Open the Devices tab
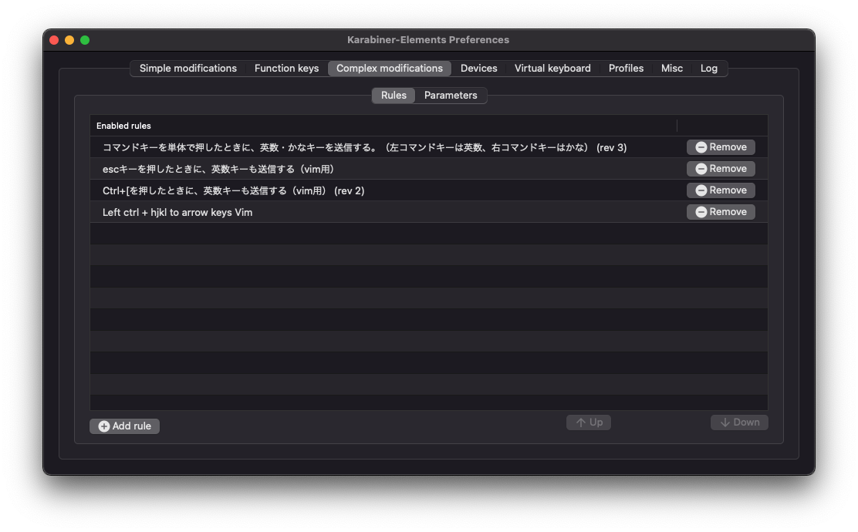 coord(478,68)
